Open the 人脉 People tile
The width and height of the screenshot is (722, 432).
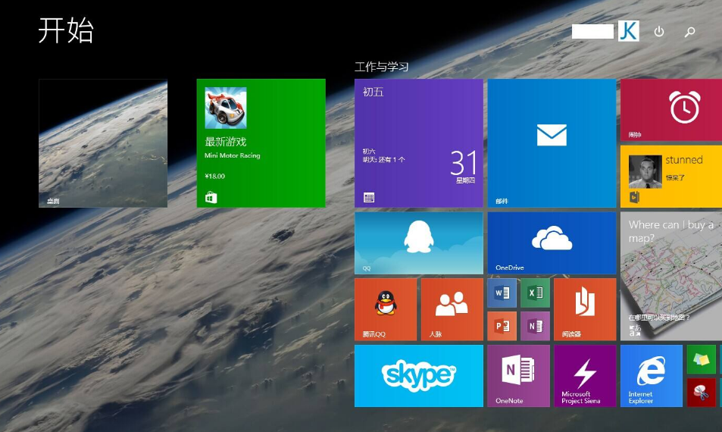452,308
